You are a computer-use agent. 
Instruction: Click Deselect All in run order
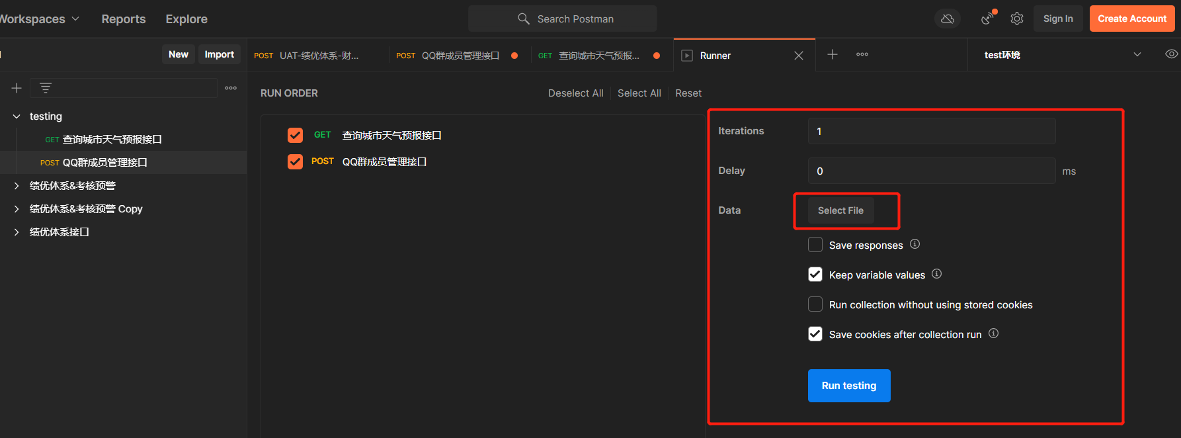tap(575, 93)
